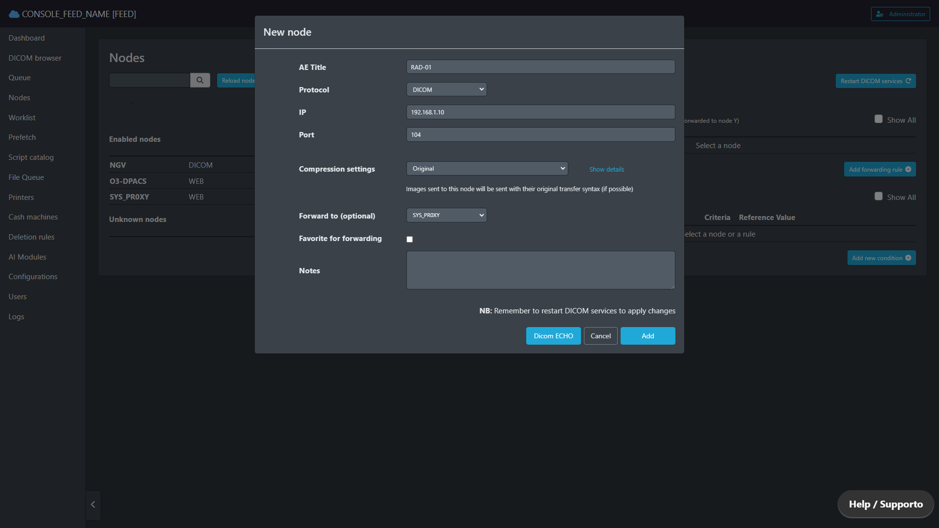Open DICOM browser in sidebar
This screenshot has width=939, height=528.
[x=35, y=58]
